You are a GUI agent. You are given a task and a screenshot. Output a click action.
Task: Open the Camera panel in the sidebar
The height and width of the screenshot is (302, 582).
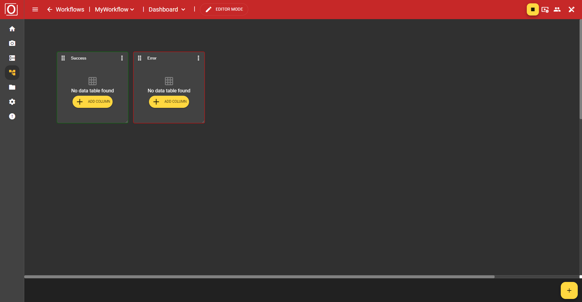click(12, 43)
